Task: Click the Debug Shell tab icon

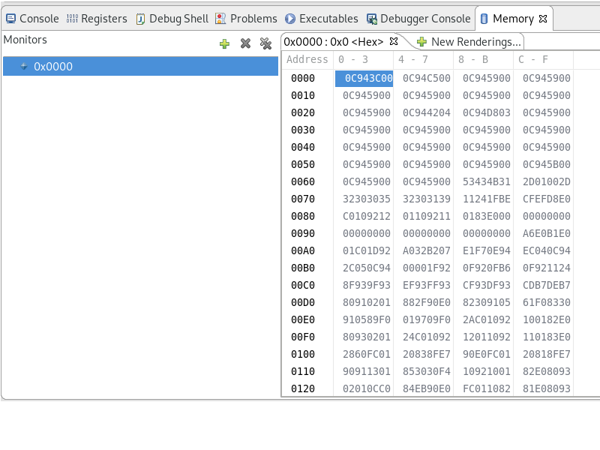Action: (140, 19)
